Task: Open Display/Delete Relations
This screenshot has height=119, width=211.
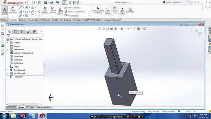Action: 98,10
